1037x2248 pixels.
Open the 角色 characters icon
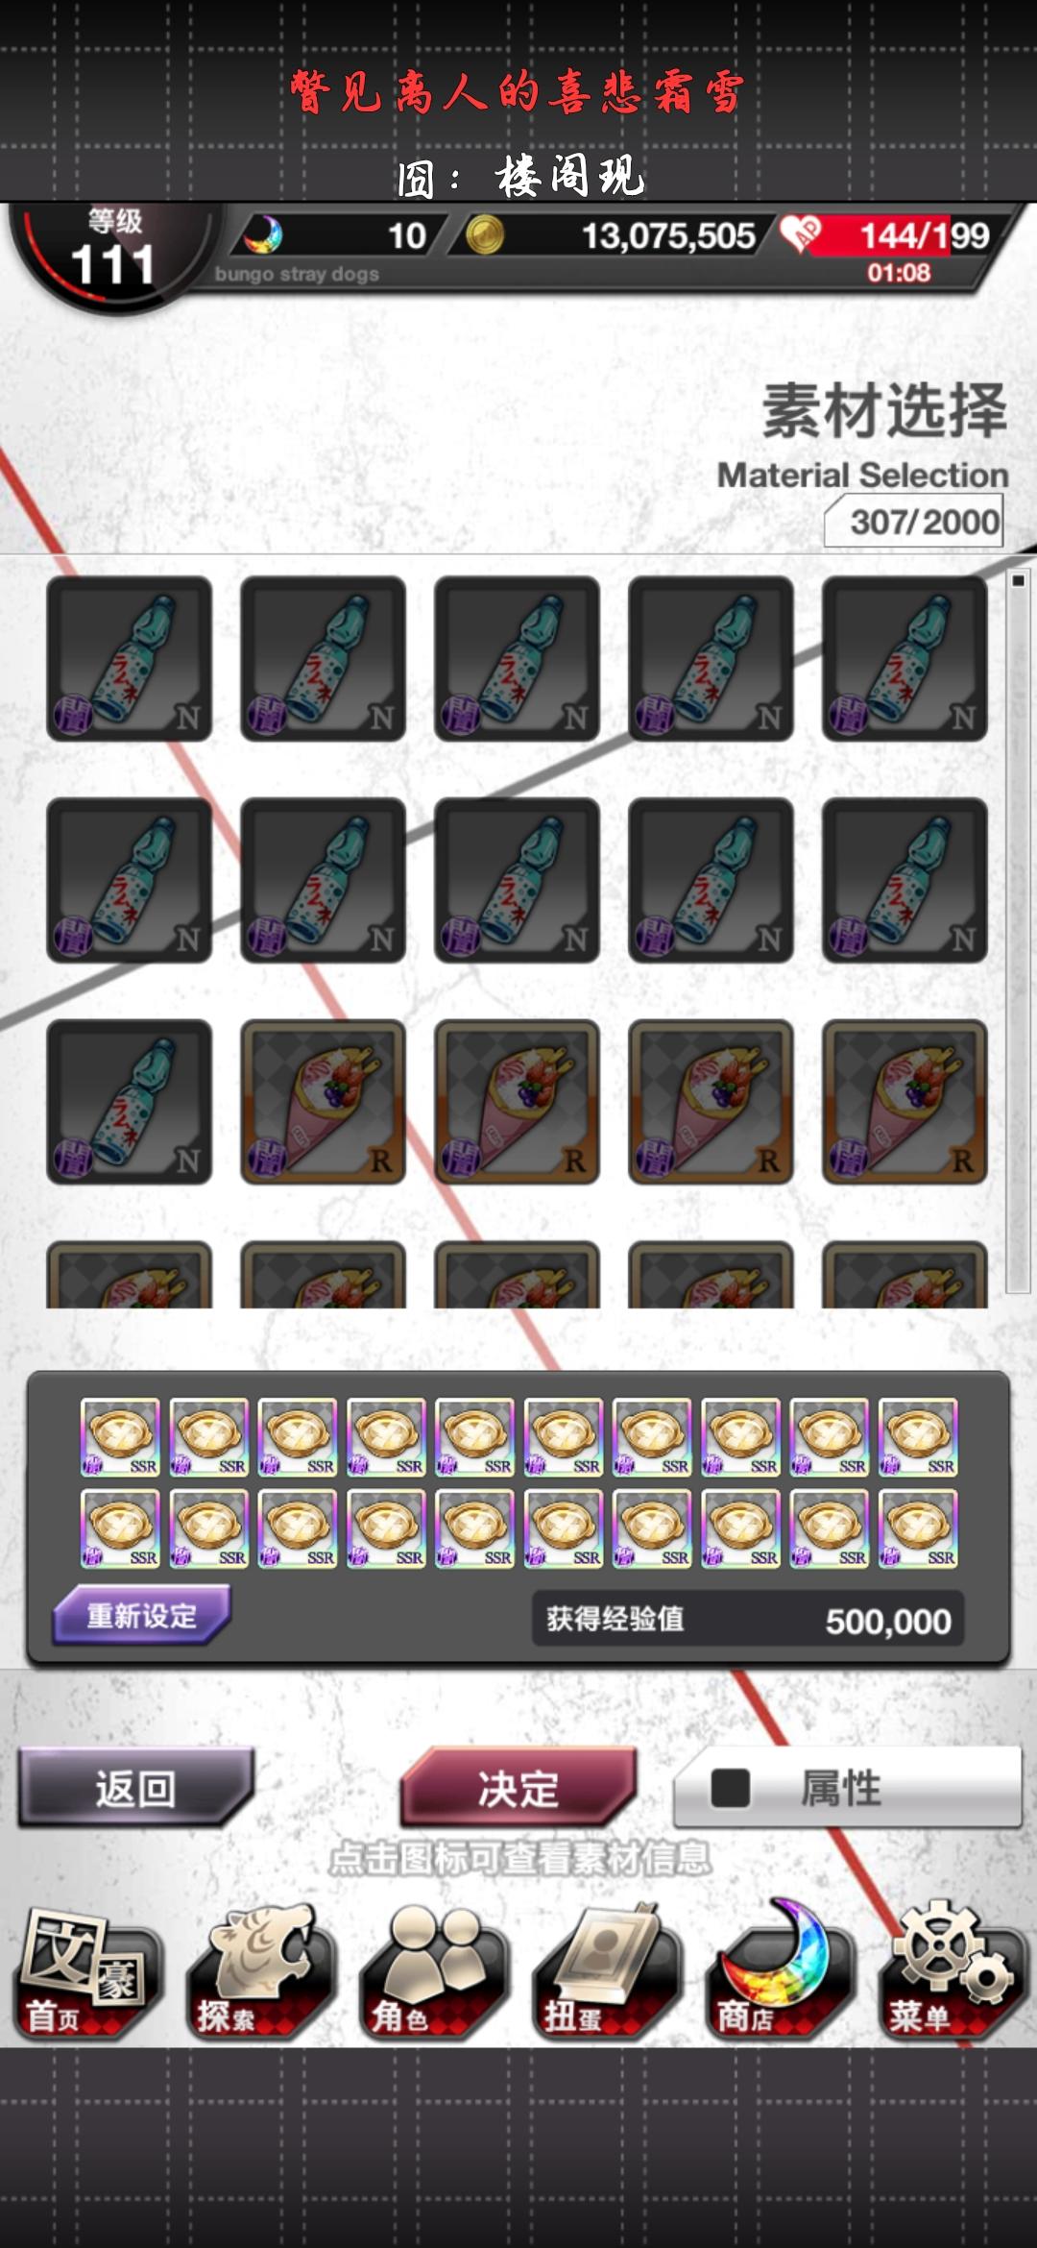pos(432,1974)
